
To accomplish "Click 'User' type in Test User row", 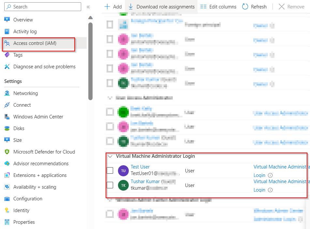I will pos(190,171).
